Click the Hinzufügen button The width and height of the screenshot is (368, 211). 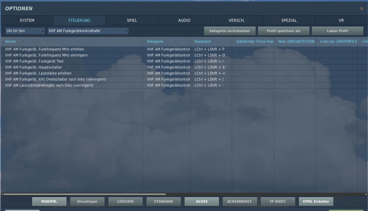point(87,201)
